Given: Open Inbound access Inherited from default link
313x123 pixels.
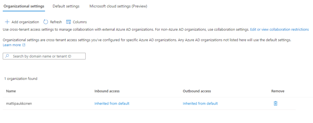Looking at the screenshot, I should click(x=112, y=103).
